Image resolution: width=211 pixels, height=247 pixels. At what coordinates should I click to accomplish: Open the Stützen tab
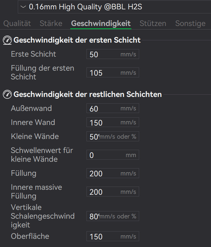coord(153,24)
